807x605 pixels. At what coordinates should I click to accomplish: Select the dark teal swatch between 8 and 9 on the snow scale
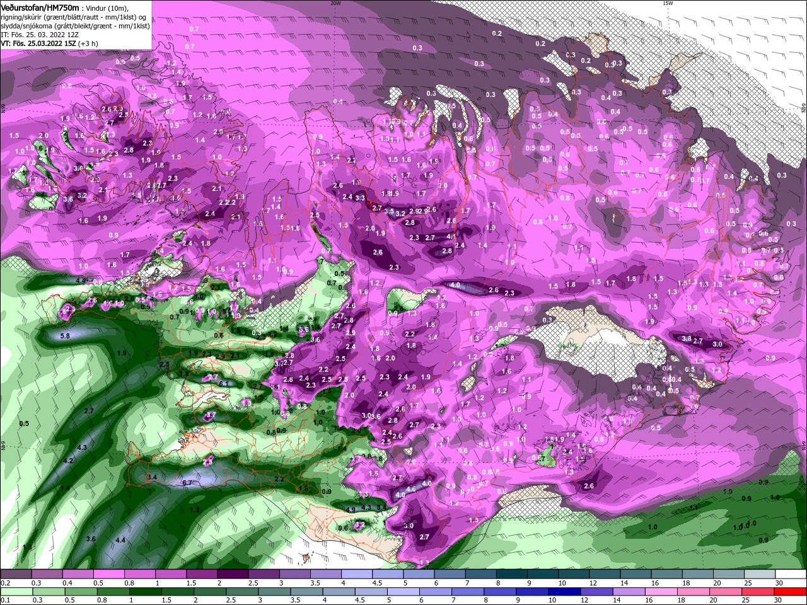(511, 574)
